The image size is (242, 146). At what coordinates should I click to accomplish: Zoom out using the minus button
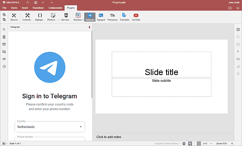pyautogui.click(x=211, y=143)
